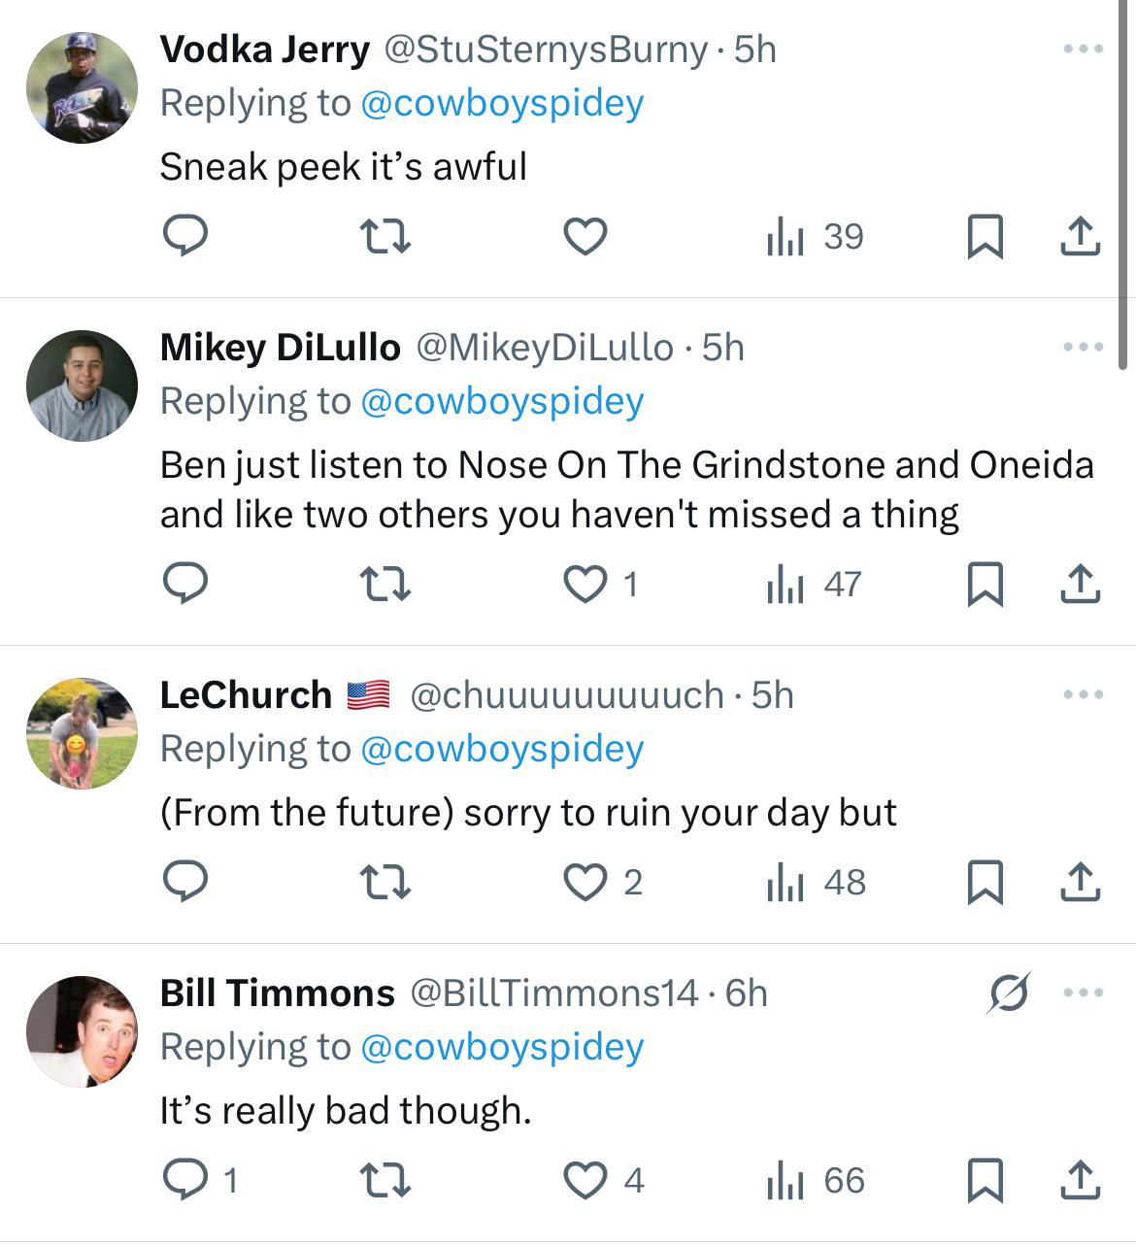Screen dimensions: 1136x1245
Task: Like LeChurch's 'From the future' tweet
Action: pyautogui.click(x=585, y=882)
